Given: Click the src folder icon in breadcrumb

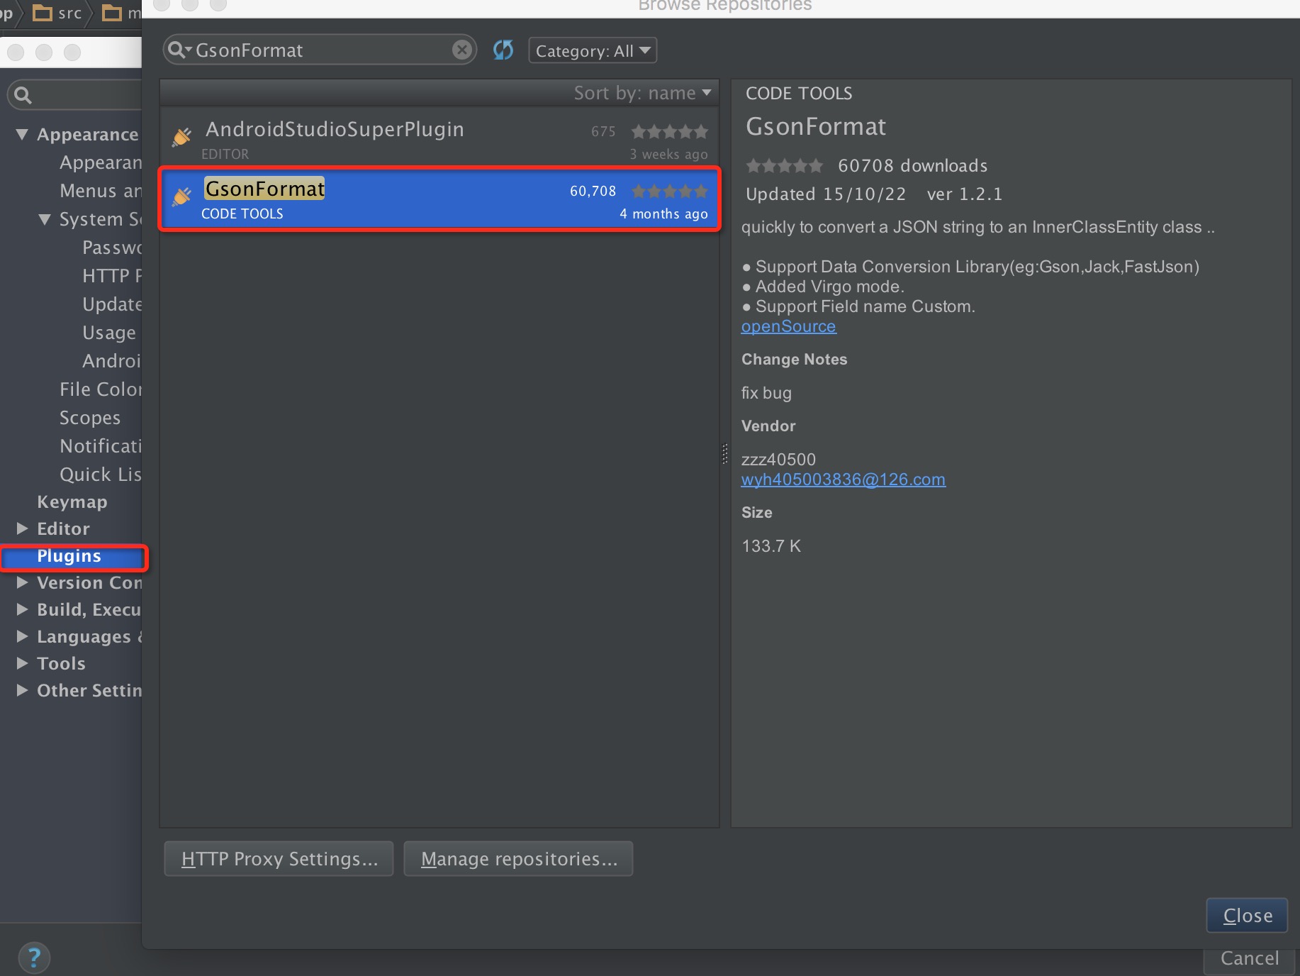Looking at the screenshot, I should 43,13.
